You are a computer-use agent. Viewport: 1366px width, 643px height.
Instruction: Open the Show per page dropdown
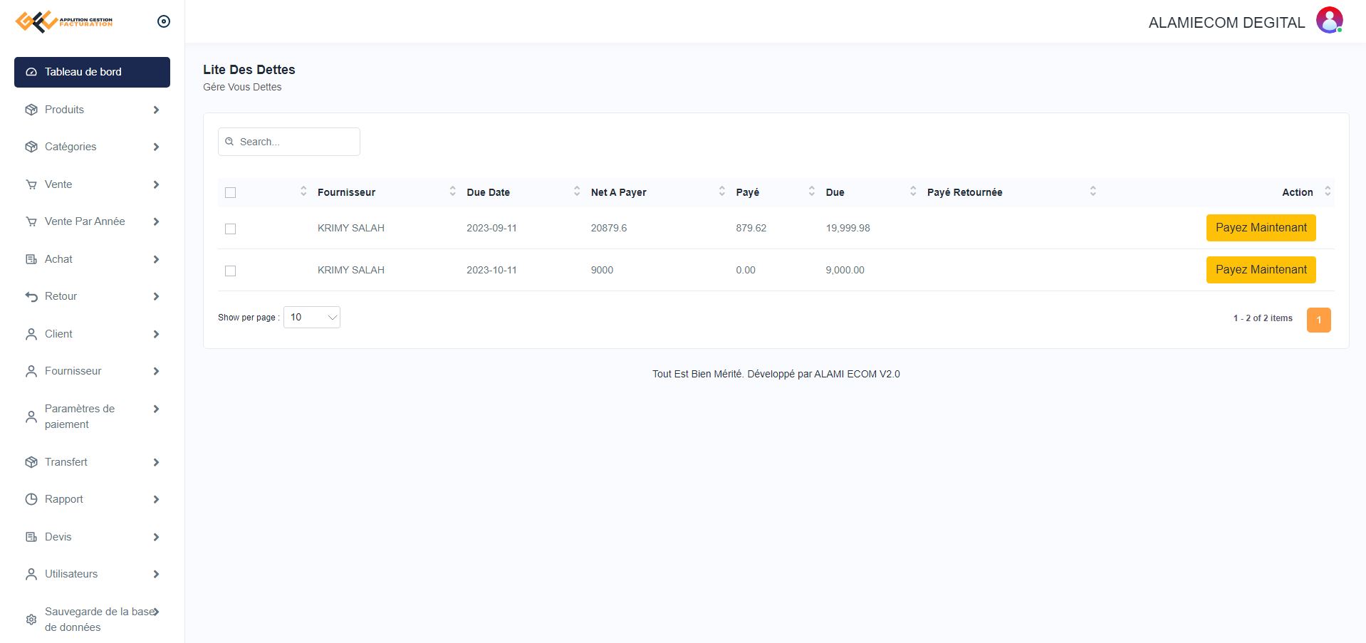pyautogui.click(x=312, y=318)
